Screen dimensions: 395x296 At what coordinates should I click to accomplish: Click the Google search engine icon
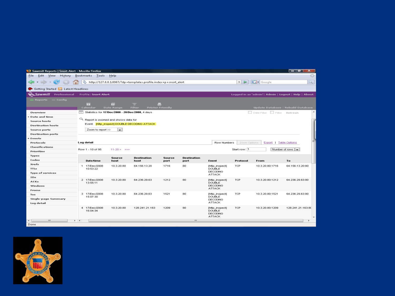[x=254, y=82]
